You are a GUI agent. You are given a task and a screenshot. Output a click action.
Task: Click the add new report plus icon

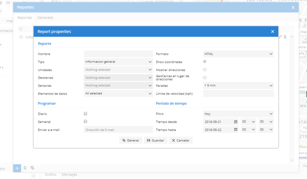click(17, 168)
